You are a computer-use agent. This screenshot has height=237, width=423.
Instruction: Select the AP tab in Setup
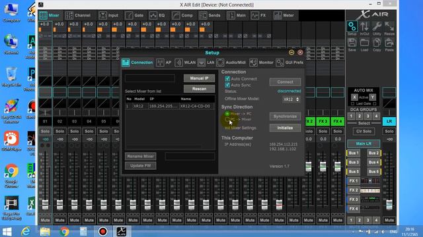tap(164, 63)
